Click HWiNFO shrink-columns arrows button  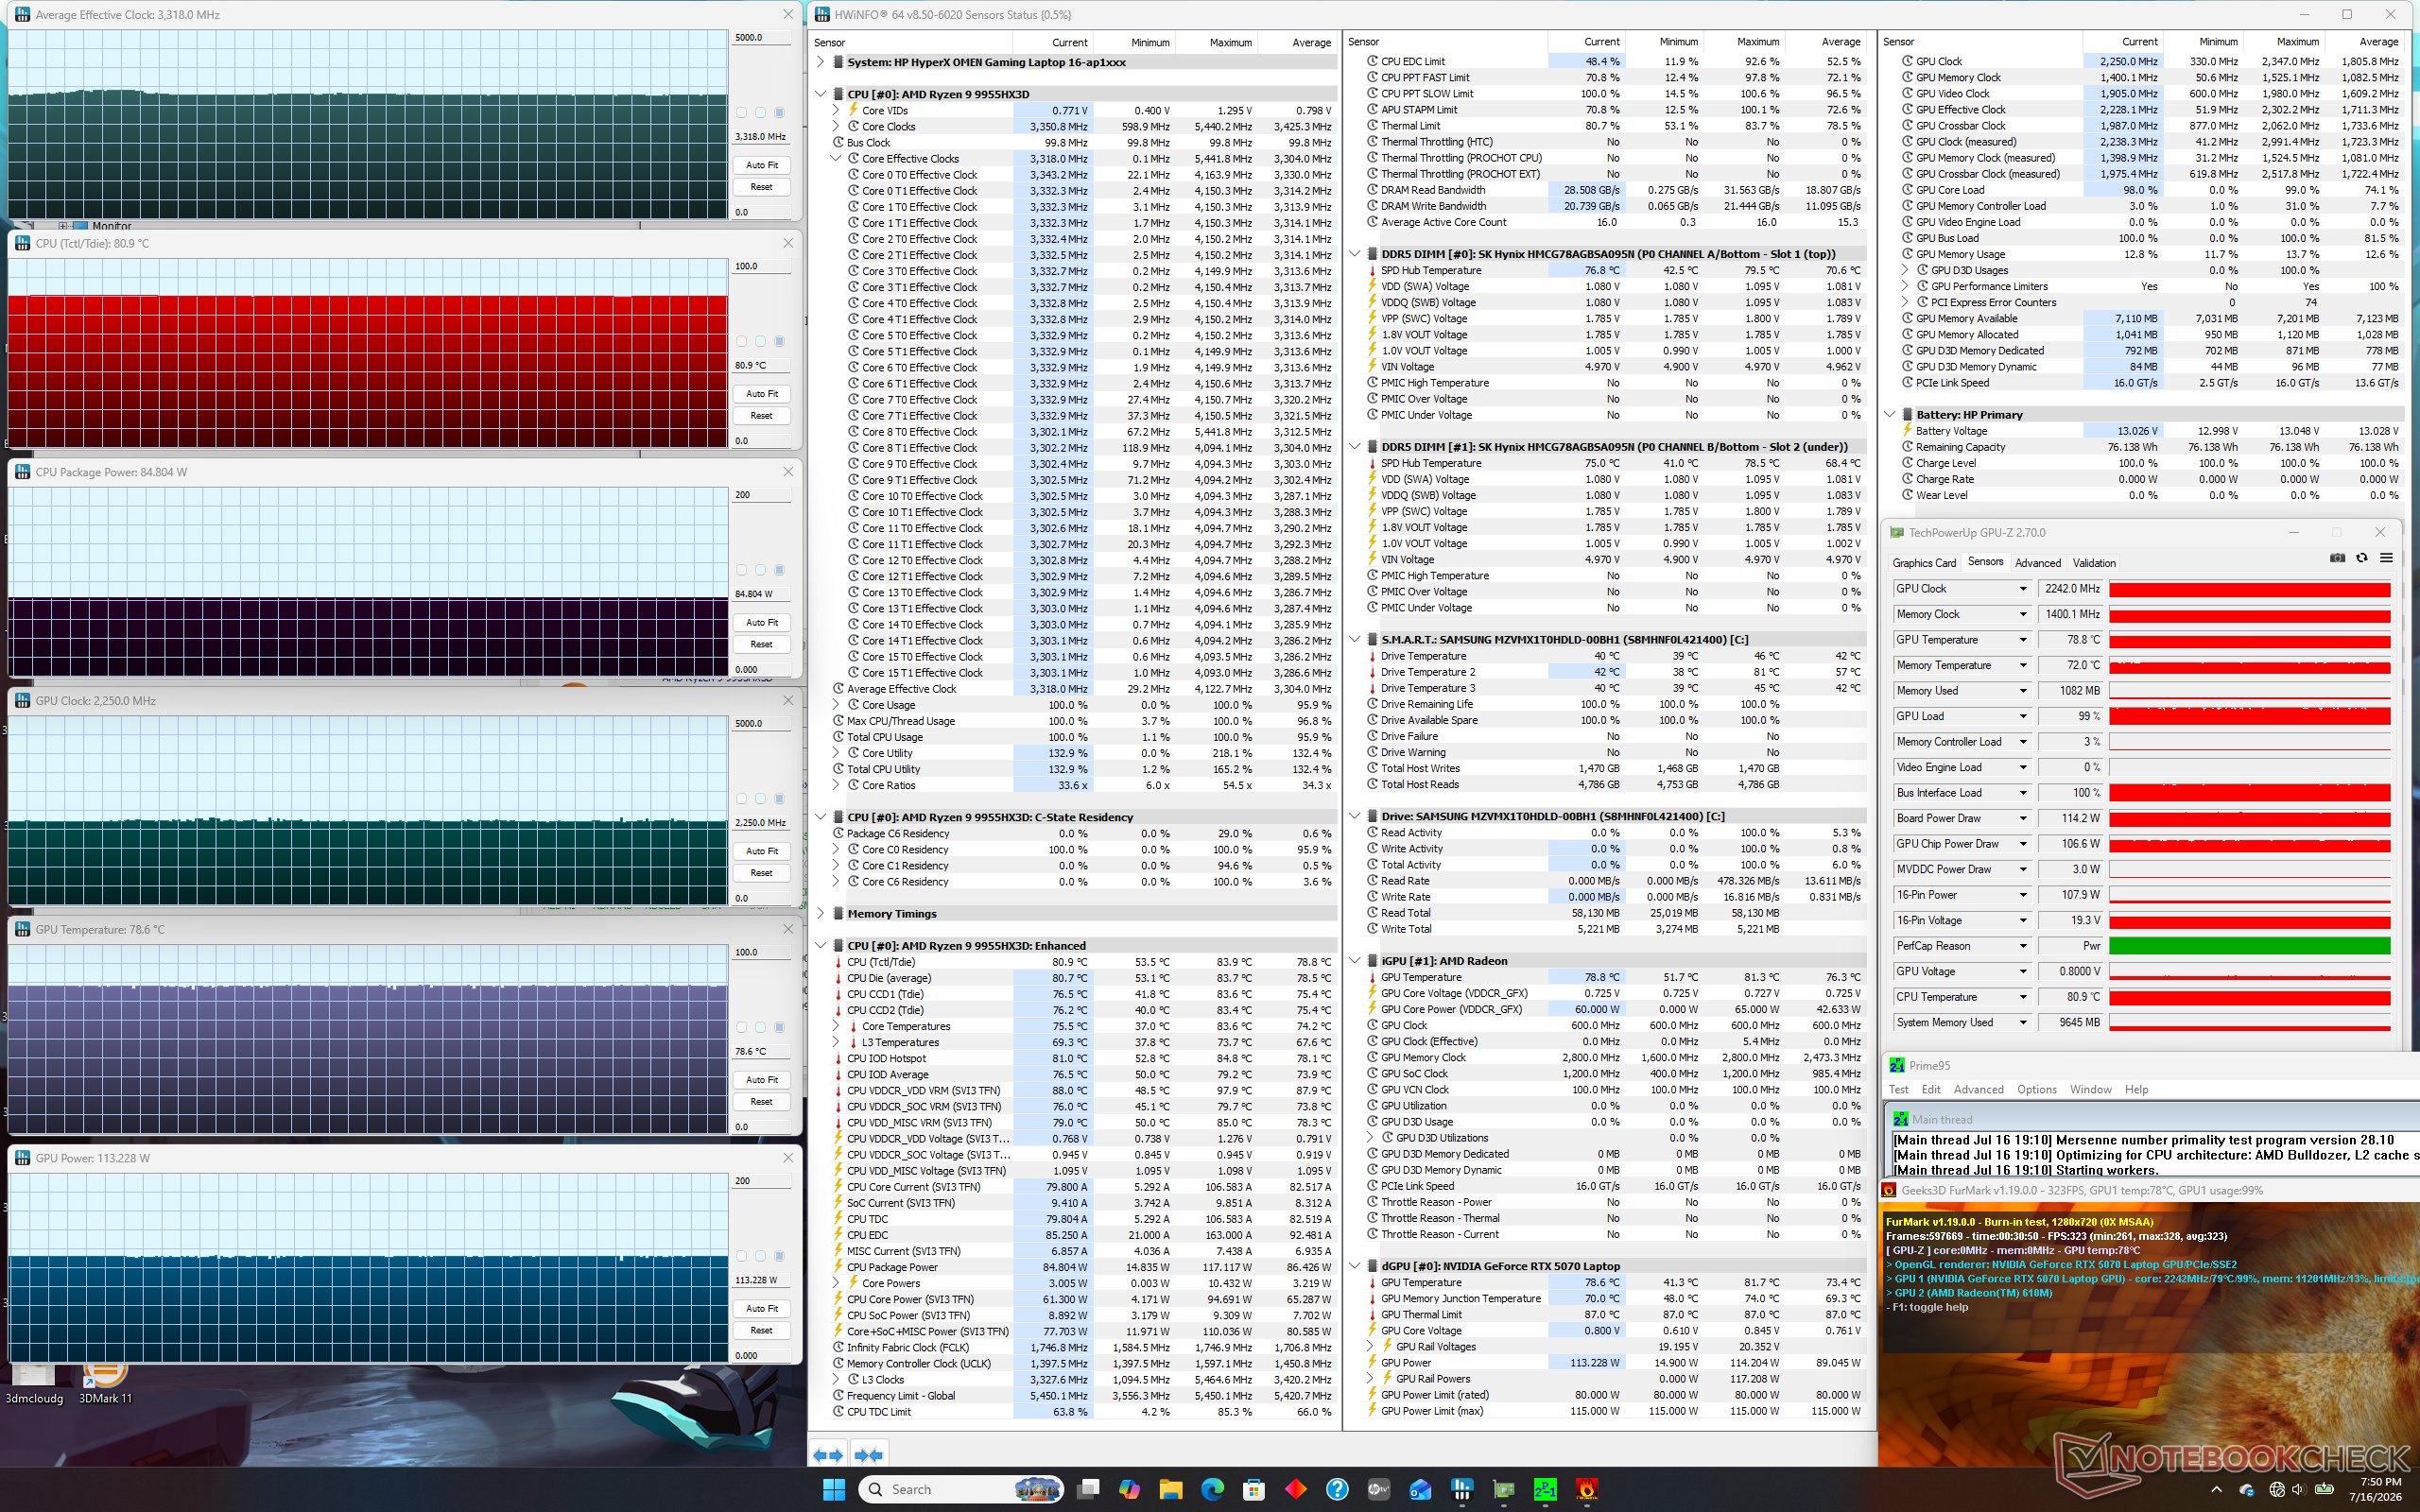(868, 1455)
